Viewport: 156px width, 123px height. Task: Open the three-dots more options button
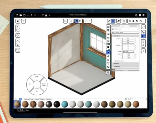coord(143,51)
